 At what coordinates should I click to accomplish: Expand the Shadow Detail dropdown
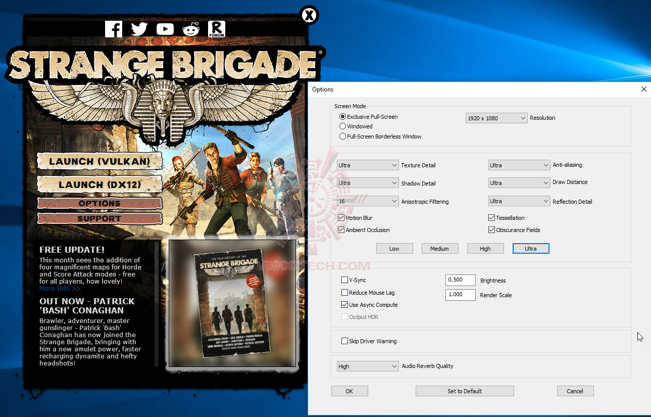point(368,183)
